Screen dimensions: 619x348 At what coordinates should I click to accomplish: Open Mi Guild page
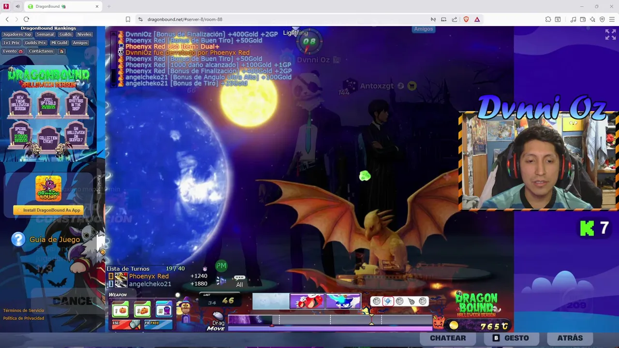(59, 43)
